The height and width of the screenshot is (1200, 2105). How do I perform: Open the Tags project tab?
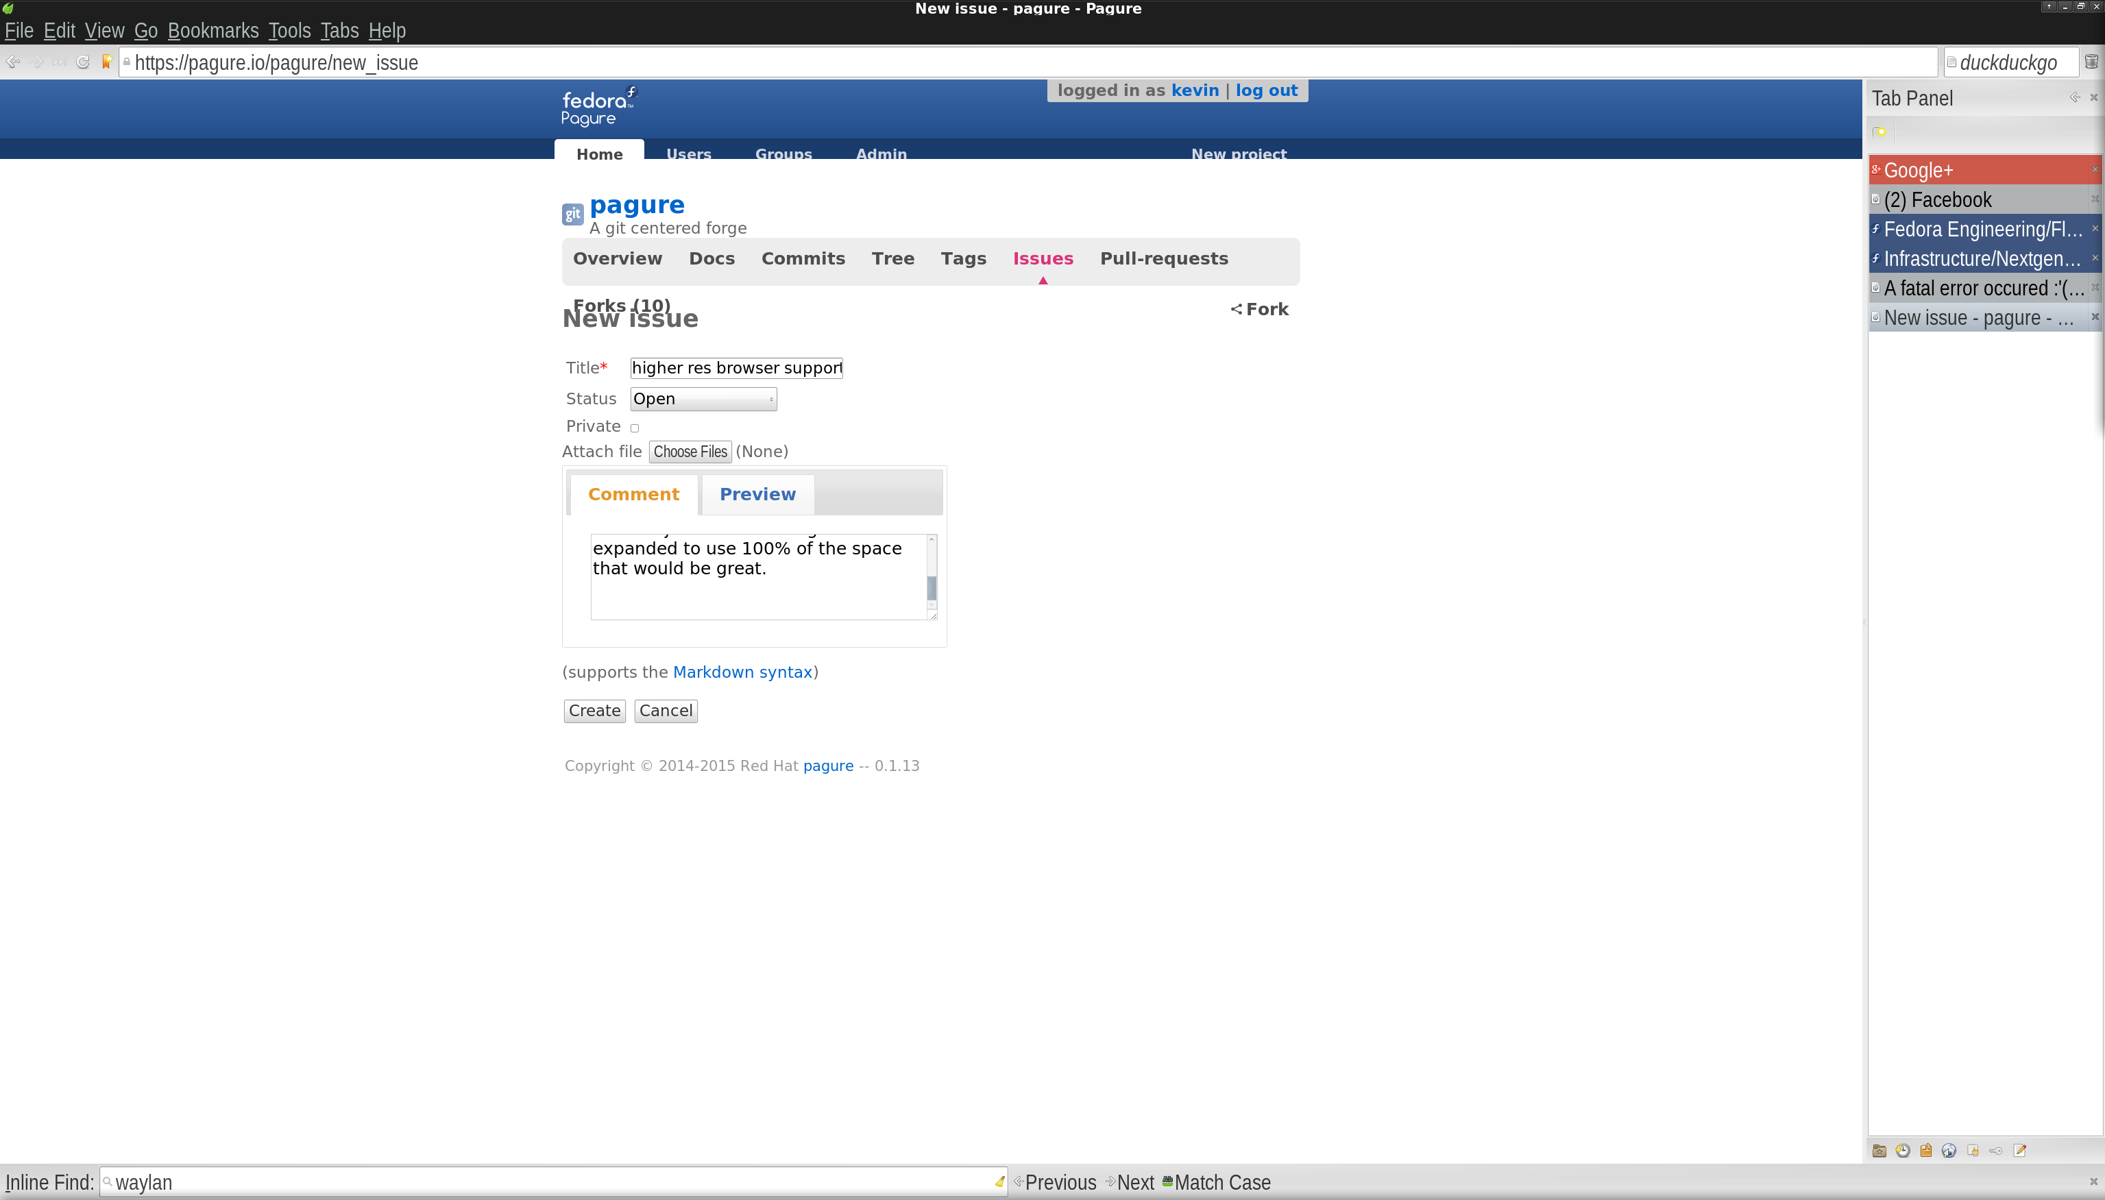(964, 259)
